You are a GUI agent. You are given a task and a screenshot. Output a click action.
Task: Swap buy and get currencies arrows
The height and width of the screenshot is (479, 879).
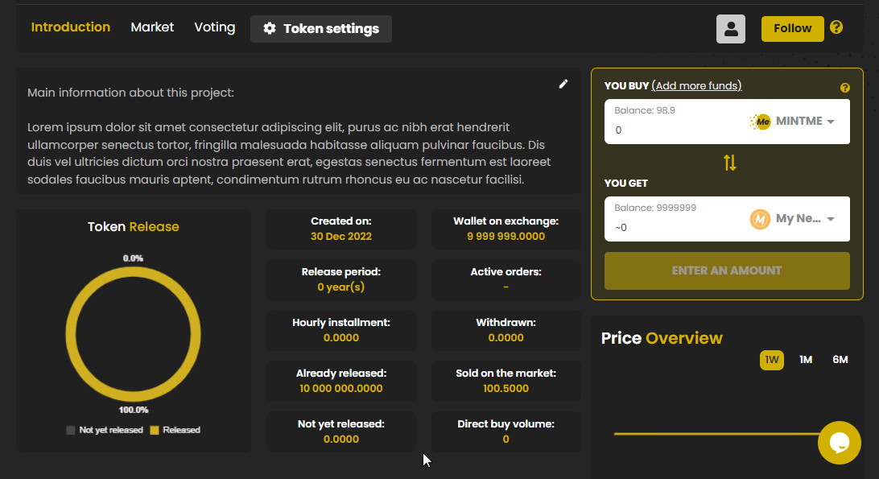tap(729, 163)
